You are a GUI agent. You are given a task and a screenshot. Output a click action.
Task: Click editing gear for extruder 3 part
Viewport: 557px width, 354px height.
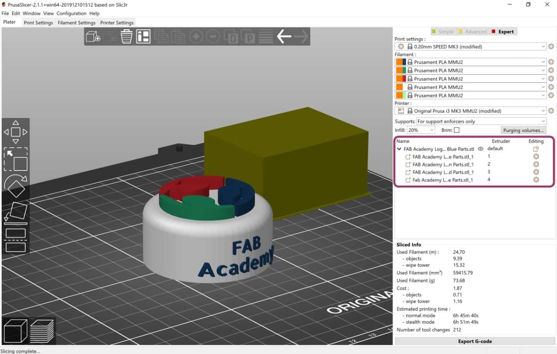pyautogui.click(x=536, y=172)
